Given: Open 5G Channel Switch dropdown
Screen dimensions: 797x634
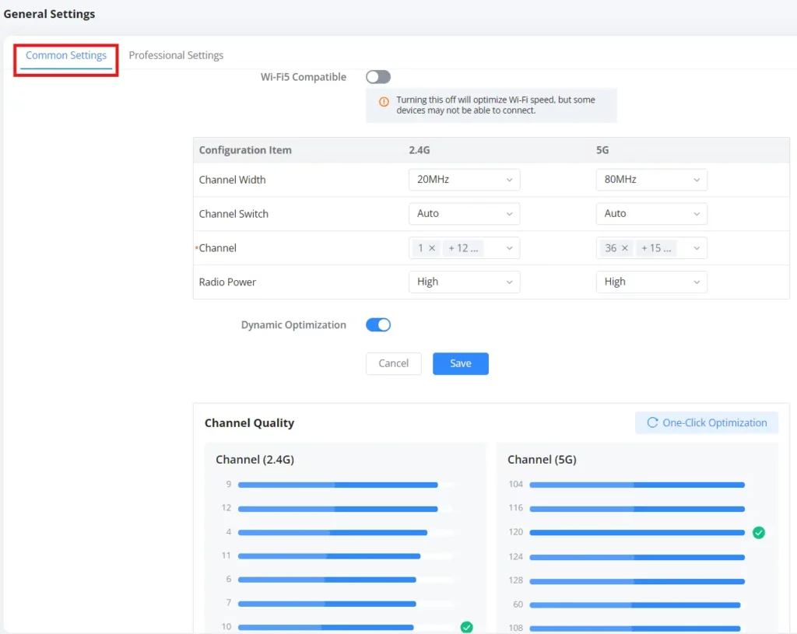Looking at the screenshot, I should pyautogui.click(x=651, y=214).
